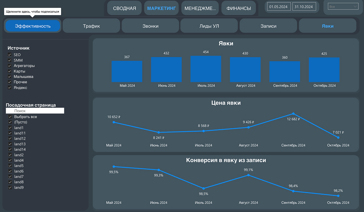Switch to the СВОДНАЯ tab
The image size is (364, 212).
[124, 8]
